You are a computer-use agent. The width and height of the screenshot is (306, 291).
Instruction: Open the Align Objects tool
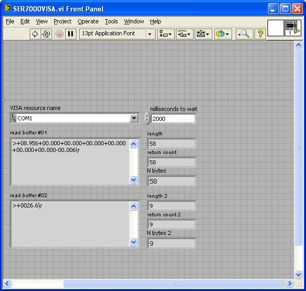coord(165,34)
